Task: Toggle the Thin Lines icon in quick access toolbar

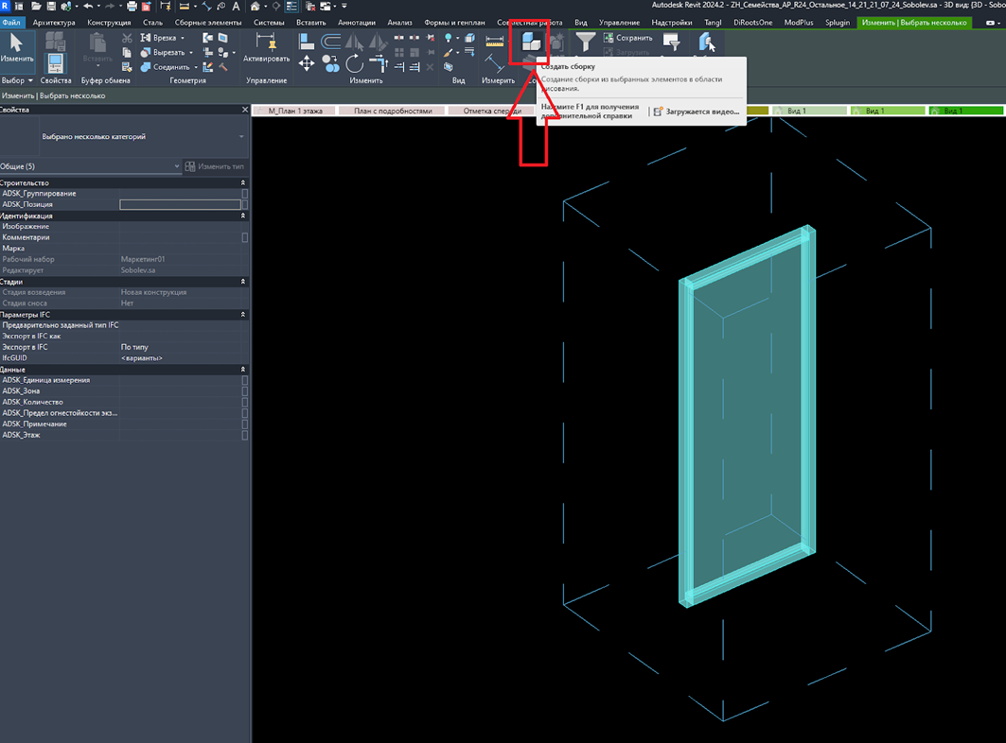Action: point(291,6)
